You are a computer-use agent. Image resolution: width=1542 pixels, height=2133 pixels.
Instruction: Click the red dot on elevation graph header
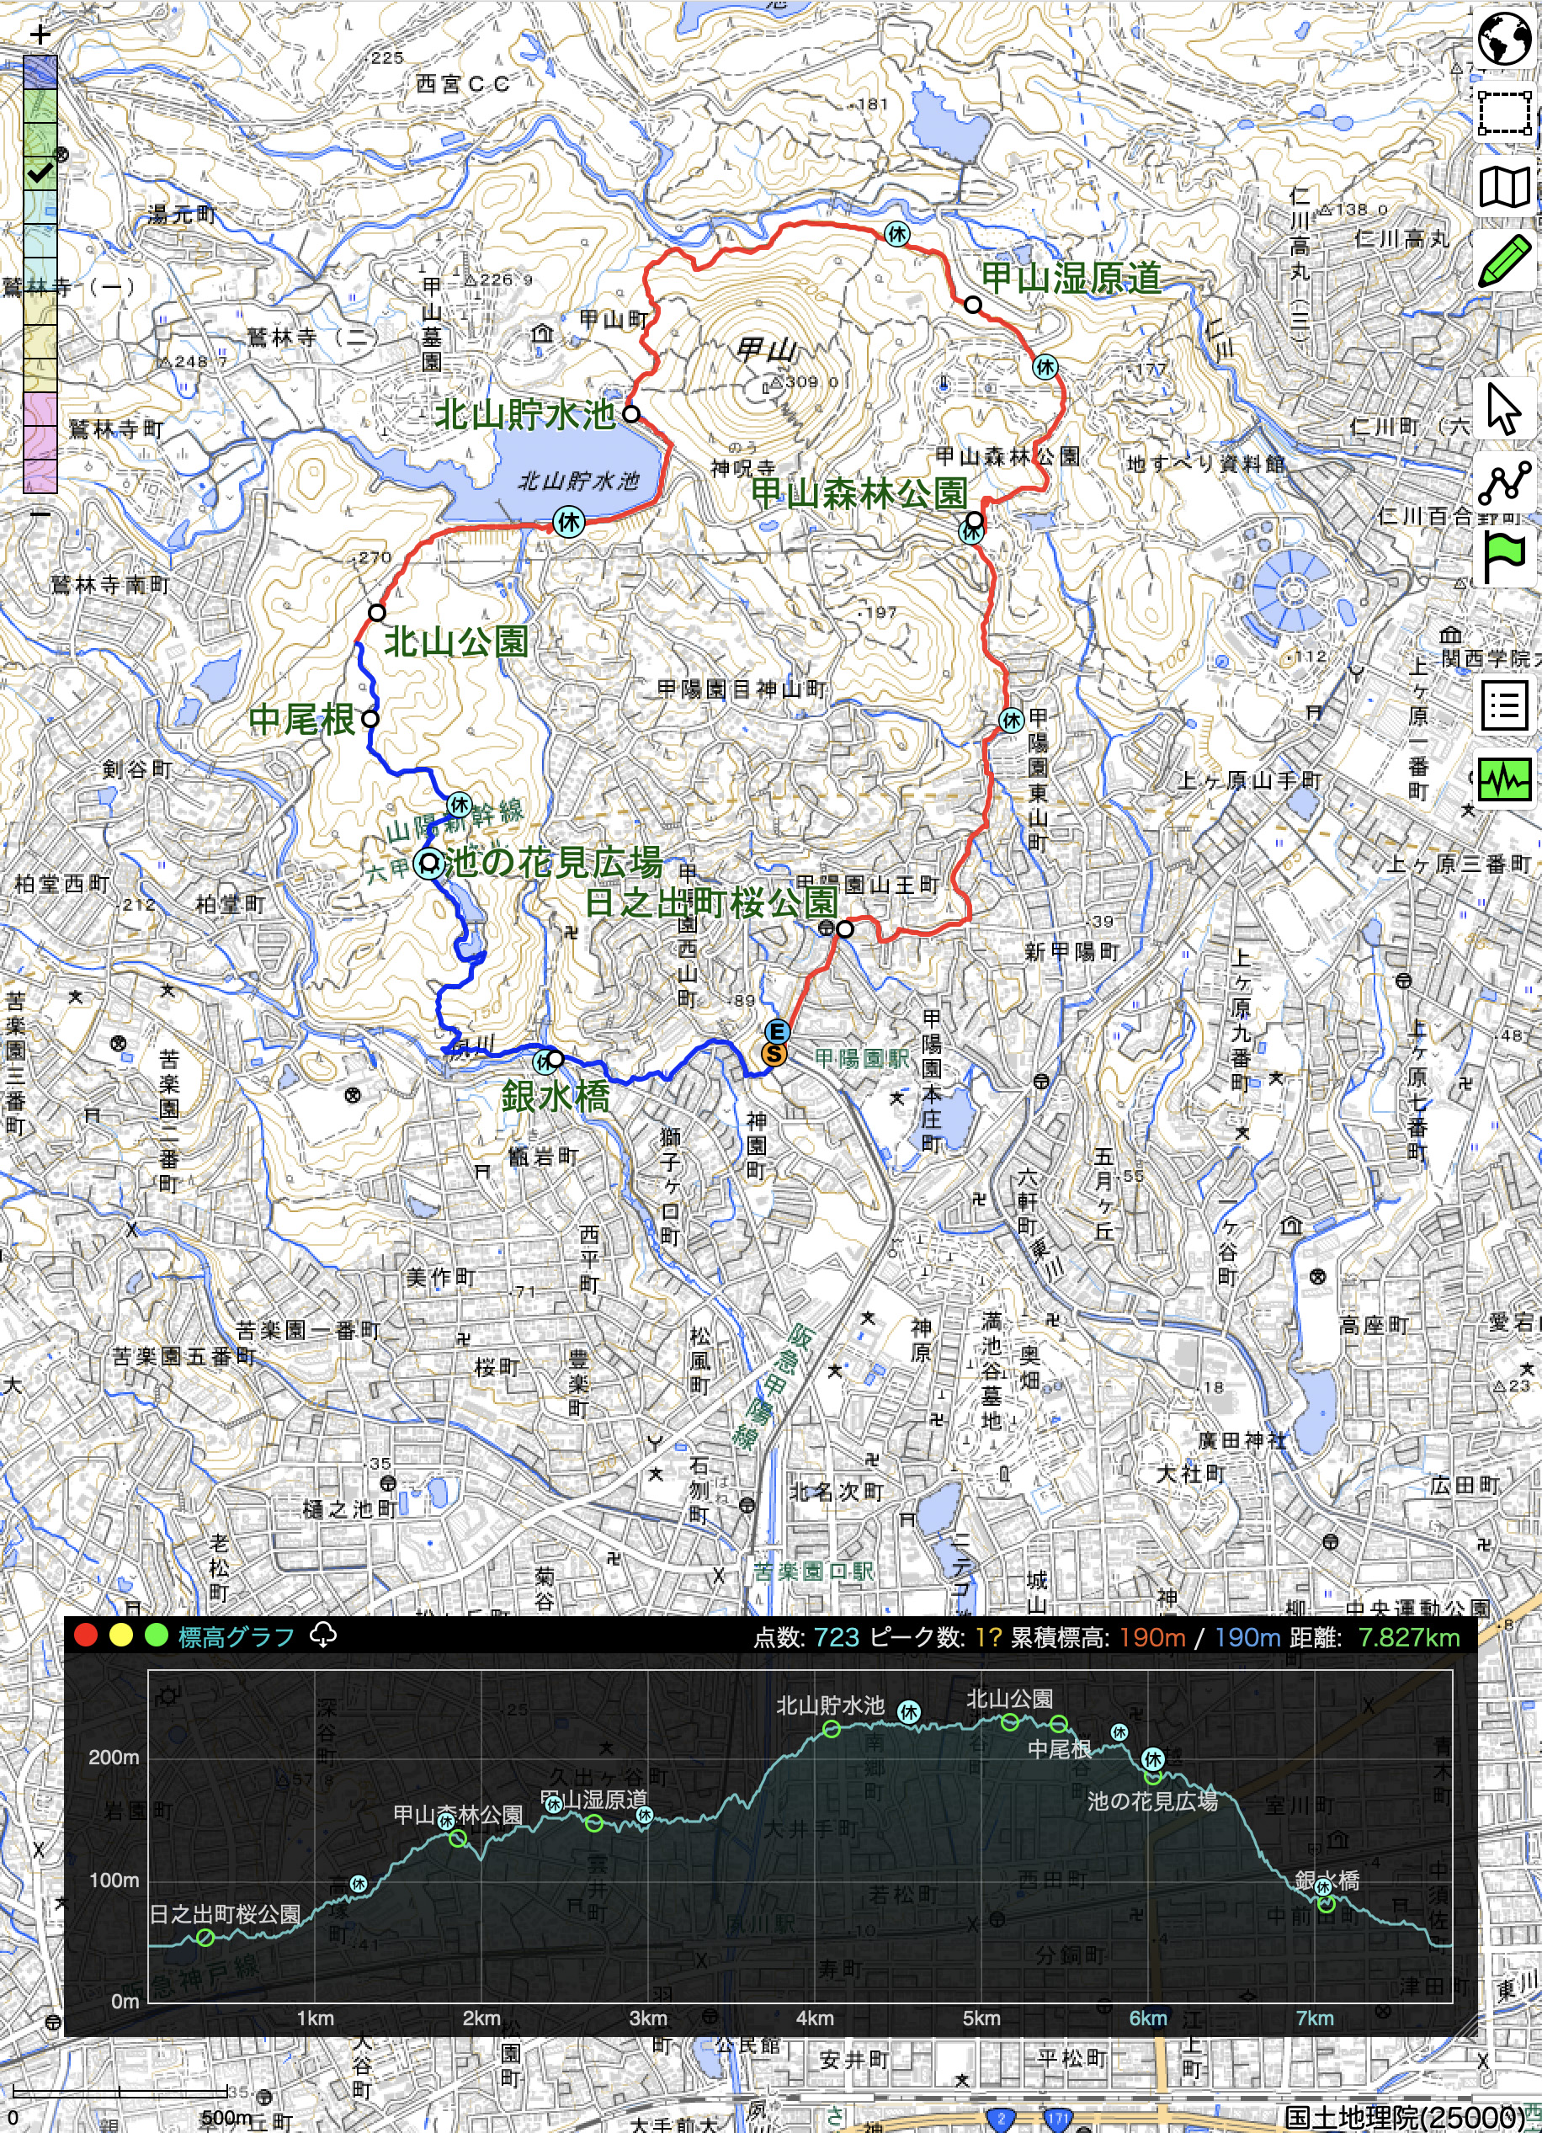click(86, 1636)
